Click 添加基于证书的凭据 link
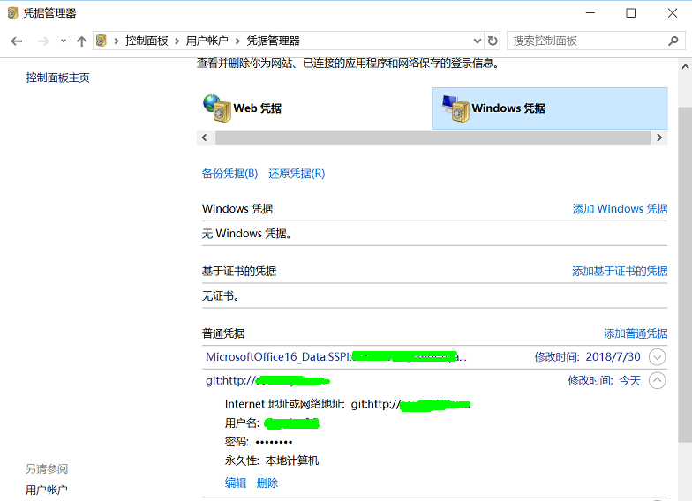 [x=620, y=272]
